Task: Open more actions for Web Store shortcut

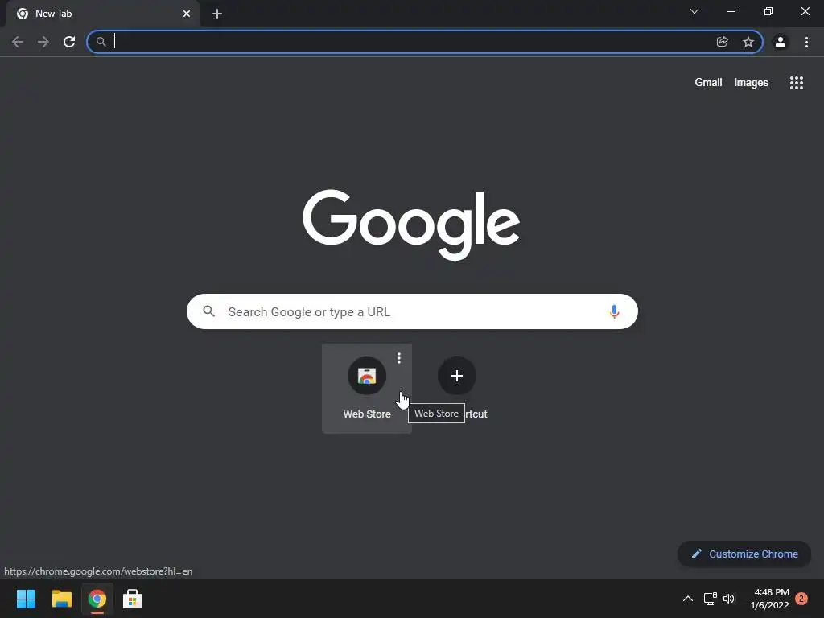Action: pos(399,358)
